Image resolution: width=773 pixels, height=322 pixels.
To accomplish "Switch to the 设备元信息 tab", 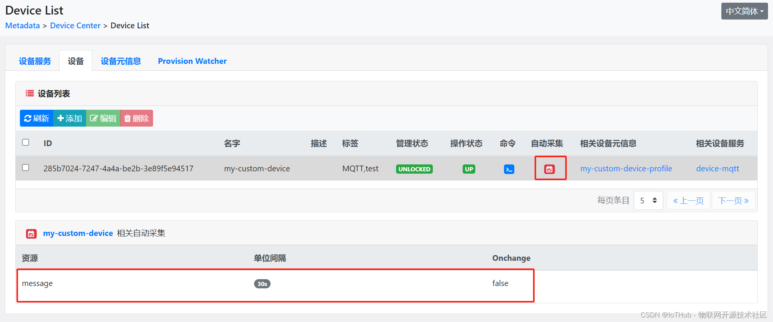I will [121, 61].
